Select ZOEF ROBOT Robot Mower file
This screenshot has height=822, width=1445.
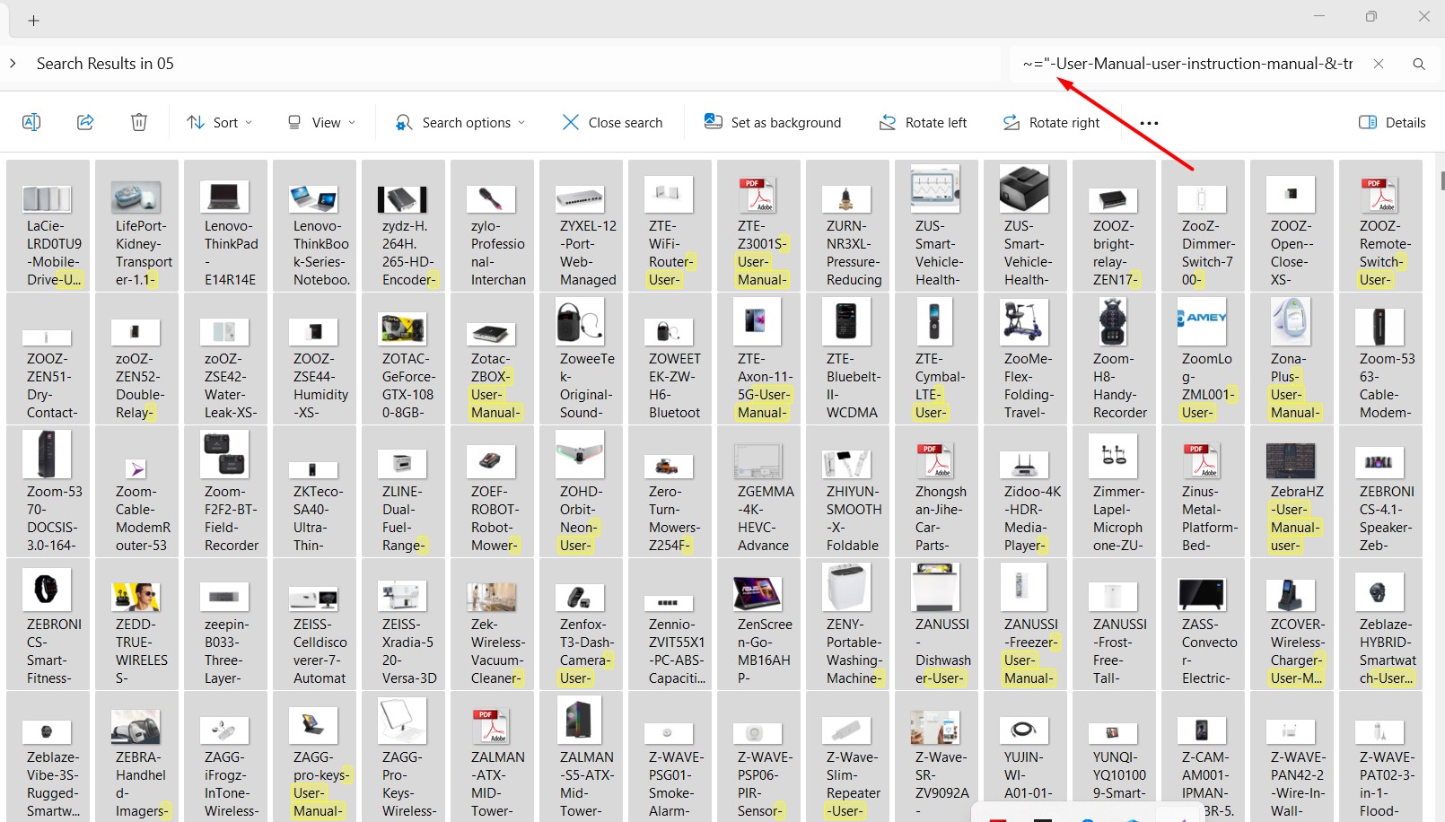493,492
